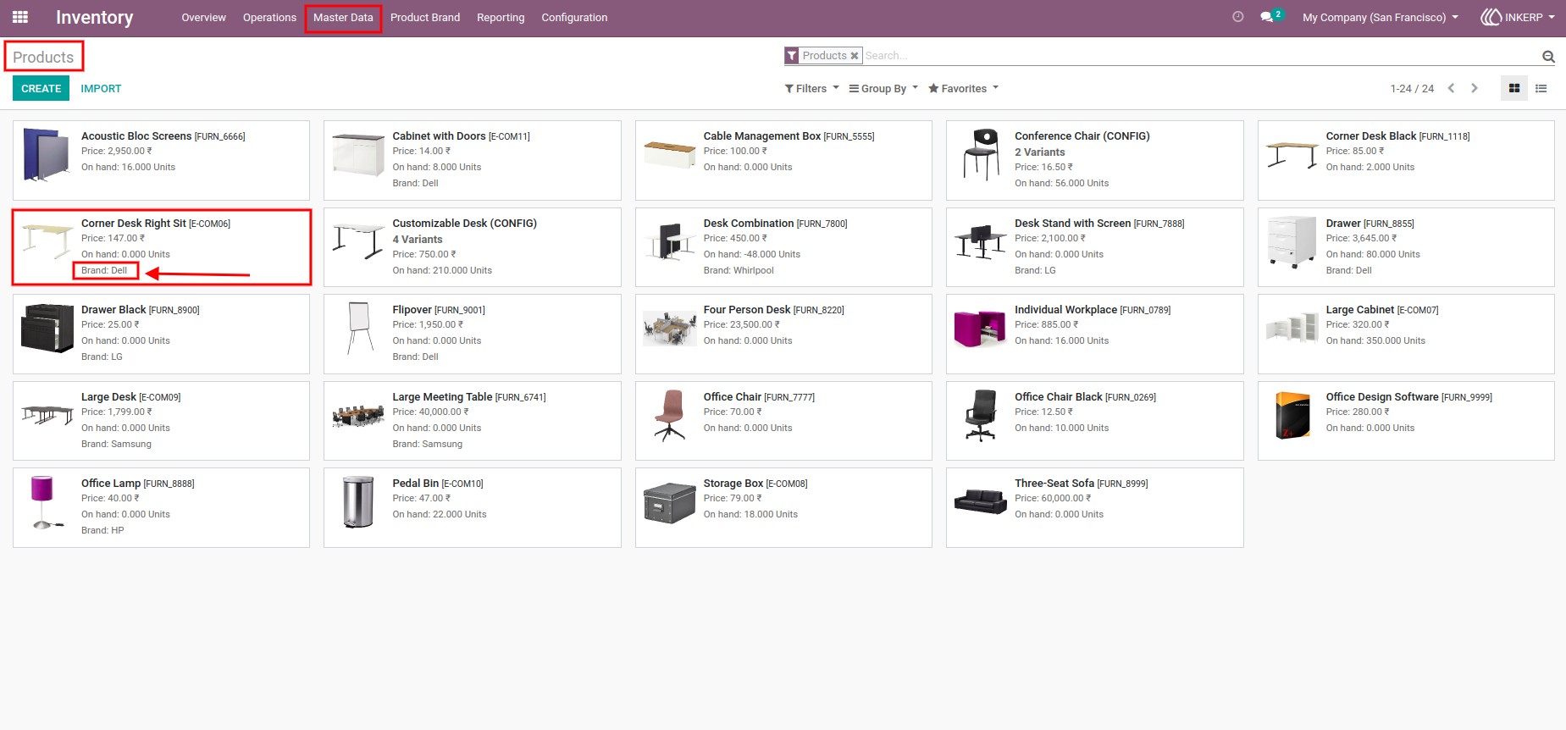This screenshot has width=1566, height=730.
Task: Open the Three-Seat Sofa product image
Action: pyautogui.click(x=981, y=502)
